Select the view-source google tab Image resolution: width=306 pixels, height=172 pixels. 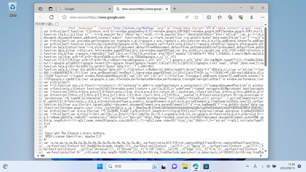(142, 9)
